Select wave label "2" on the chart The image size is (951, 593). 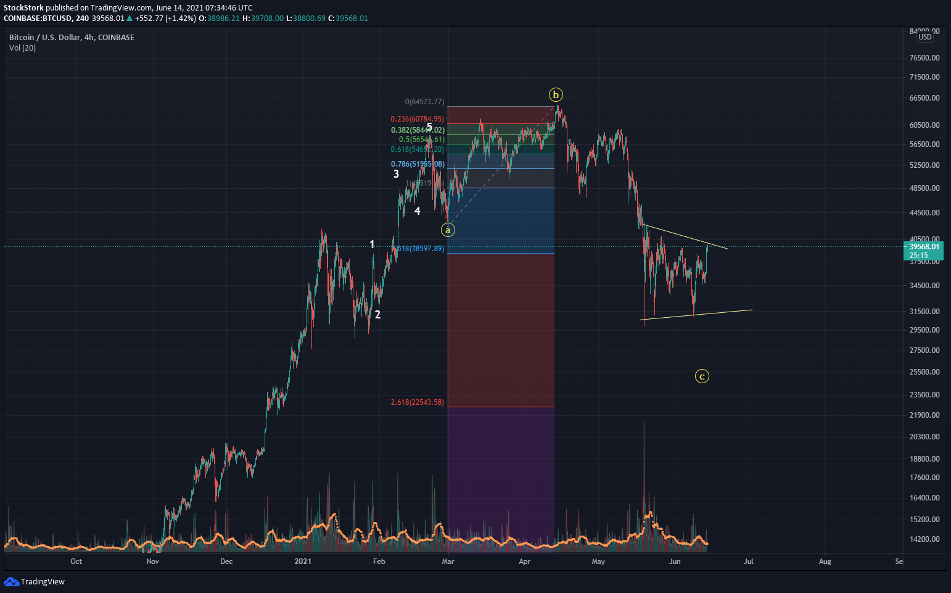377,315
